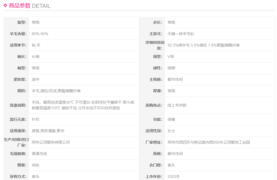Click the 图案 value 纯色
The height and width of the screenshot is (180, 277).
pos(36,165)
